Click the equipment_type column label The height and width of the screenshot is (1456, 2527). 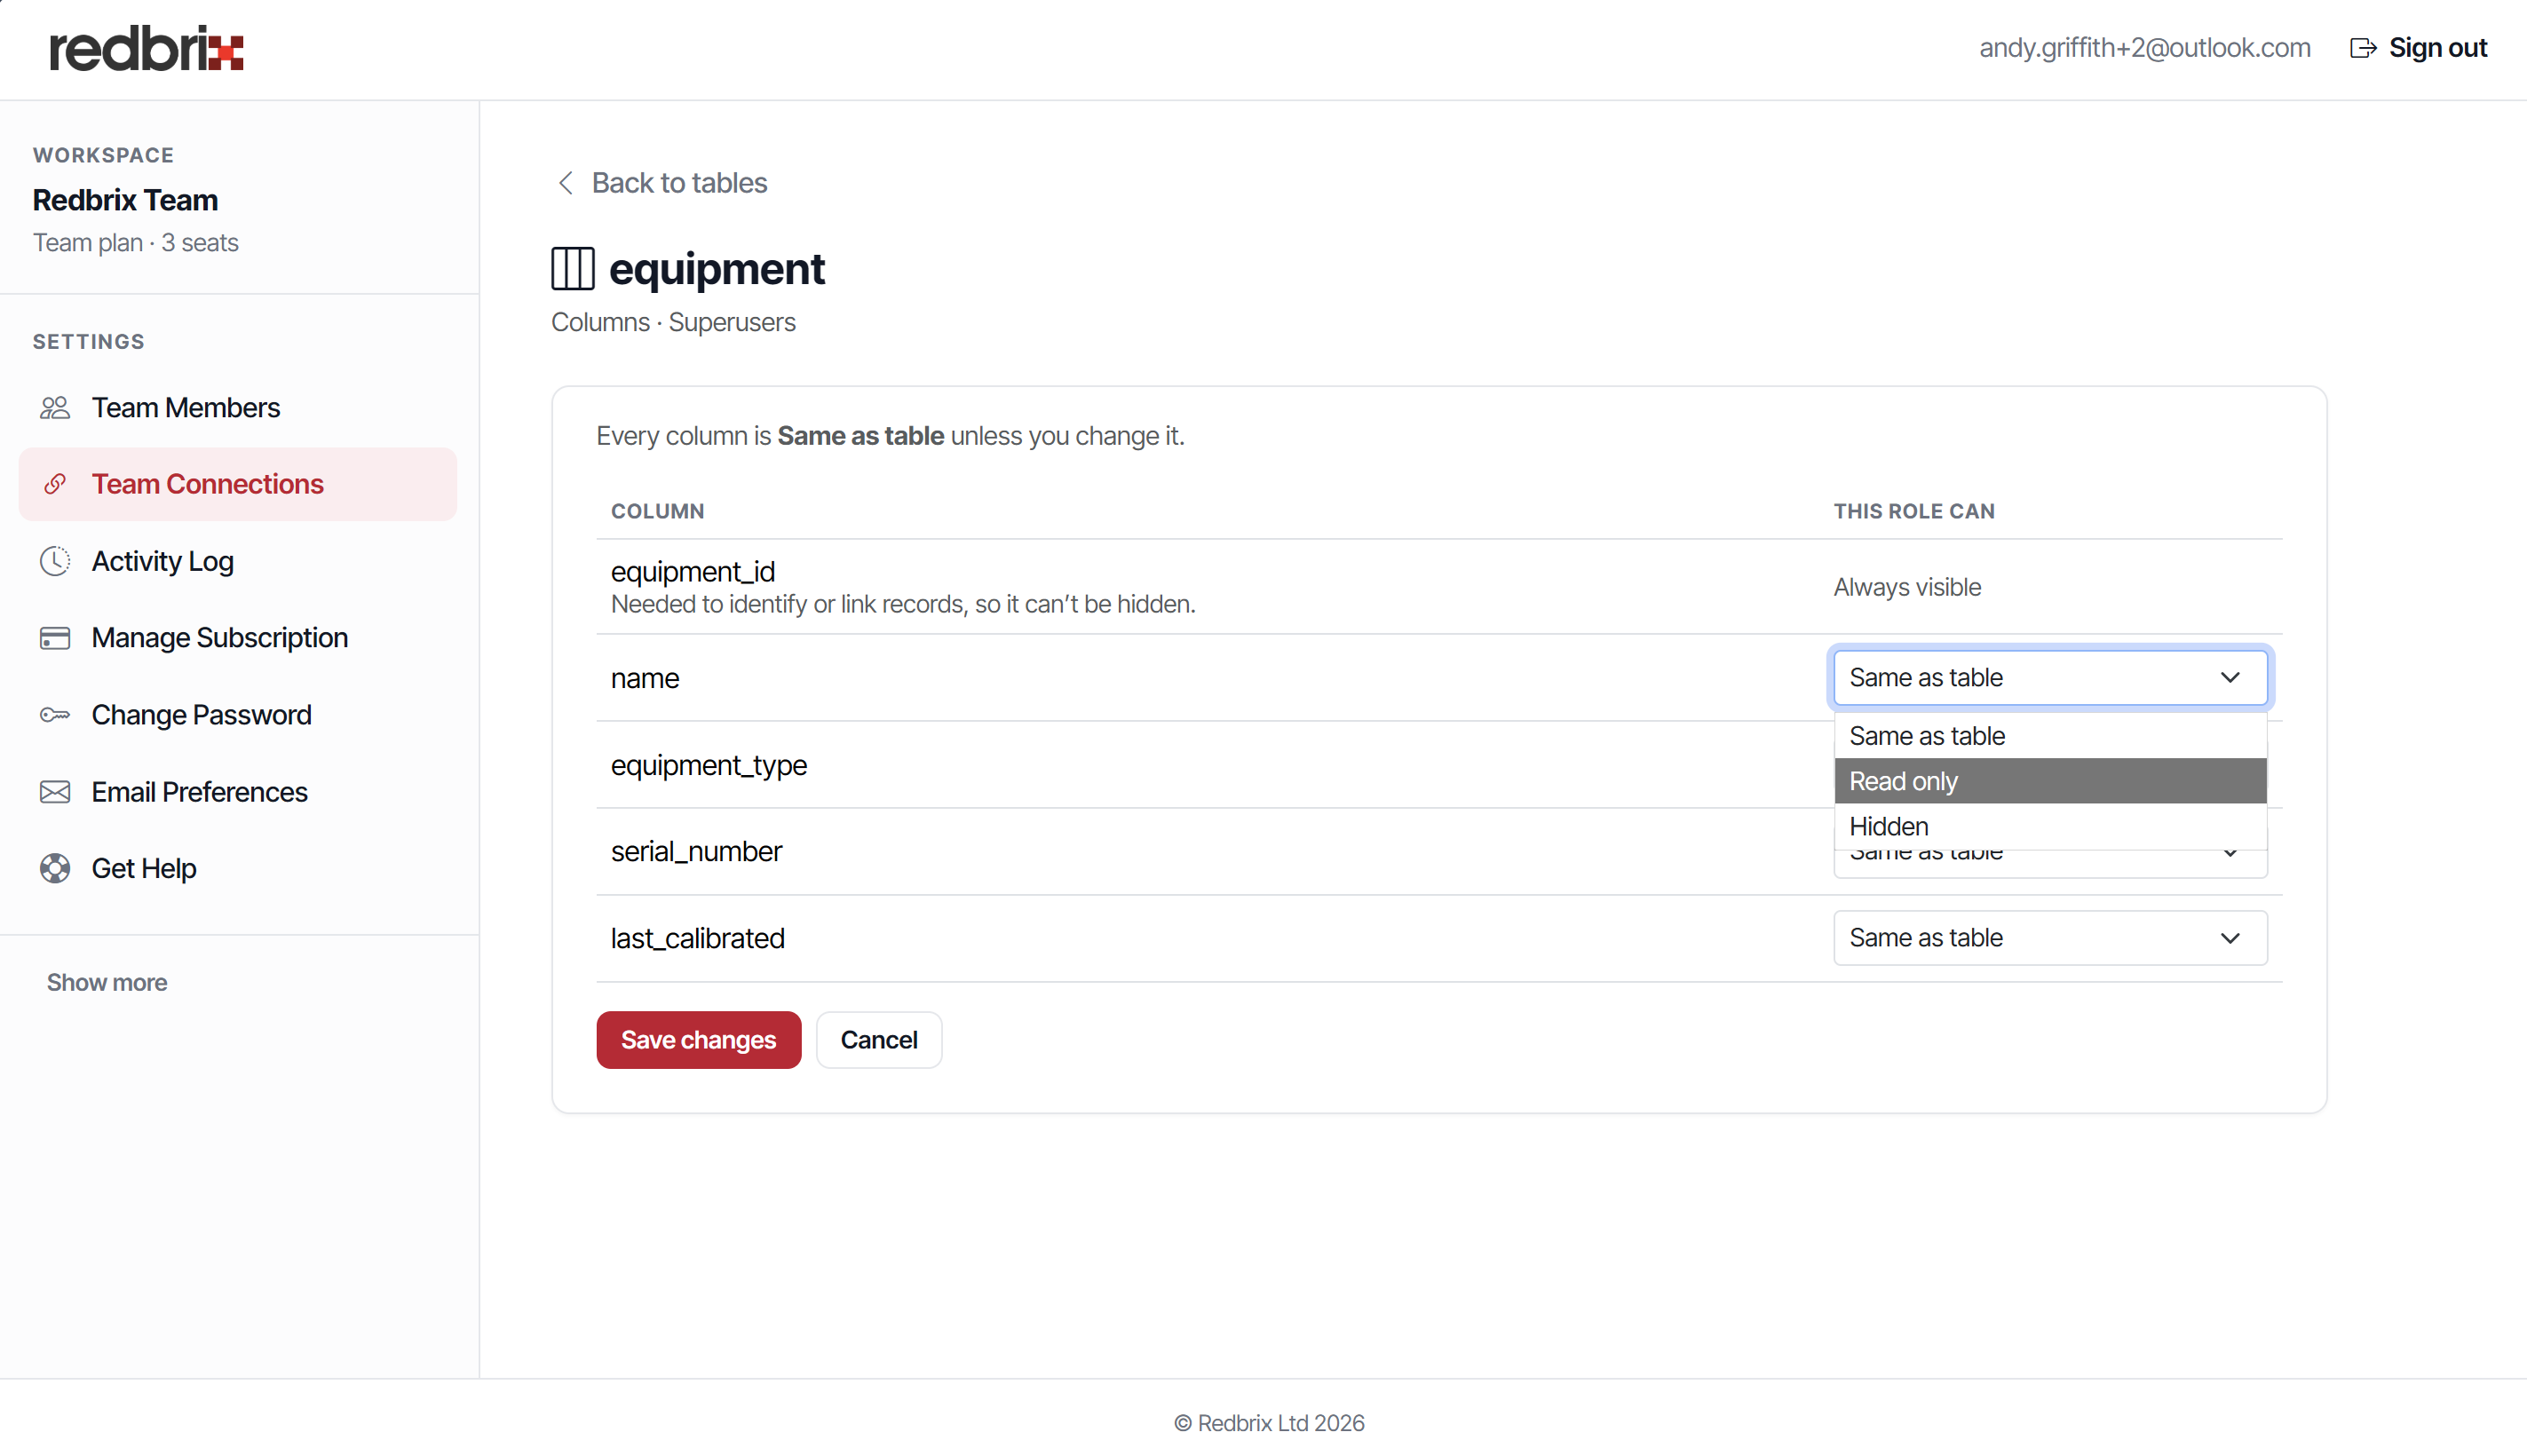[709, 765]
